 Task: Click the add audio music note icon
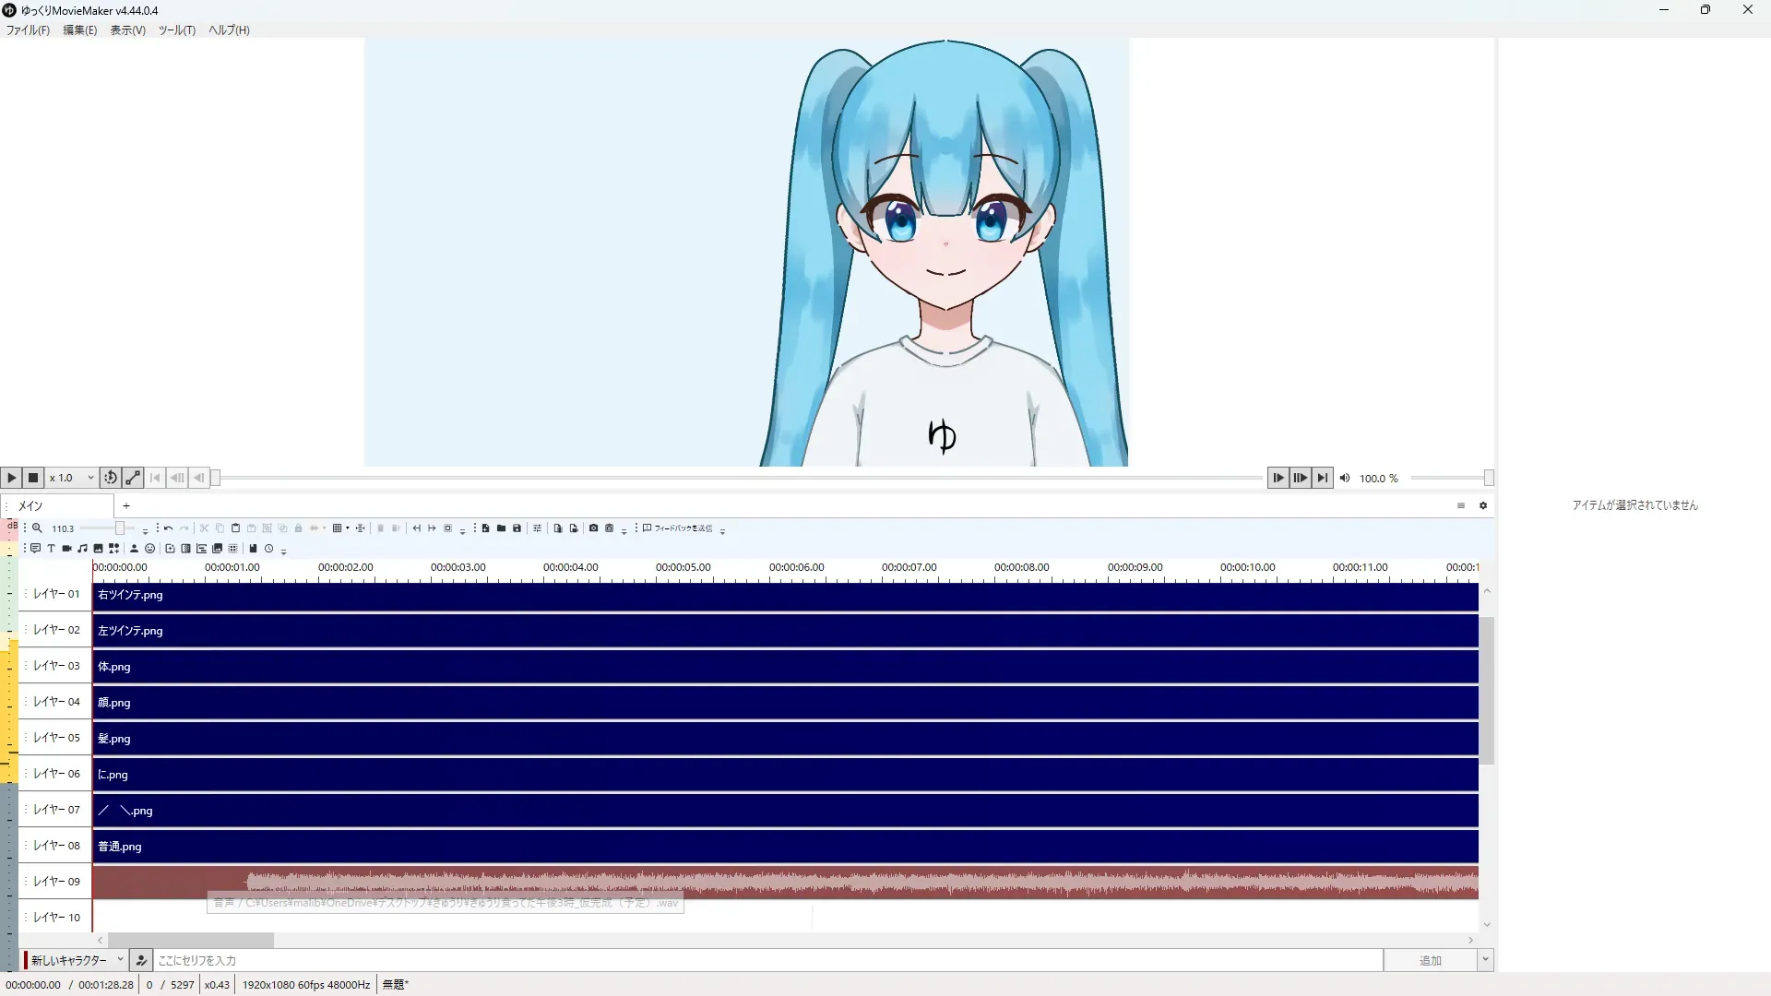pyautogui.click(x=82, y=549)
